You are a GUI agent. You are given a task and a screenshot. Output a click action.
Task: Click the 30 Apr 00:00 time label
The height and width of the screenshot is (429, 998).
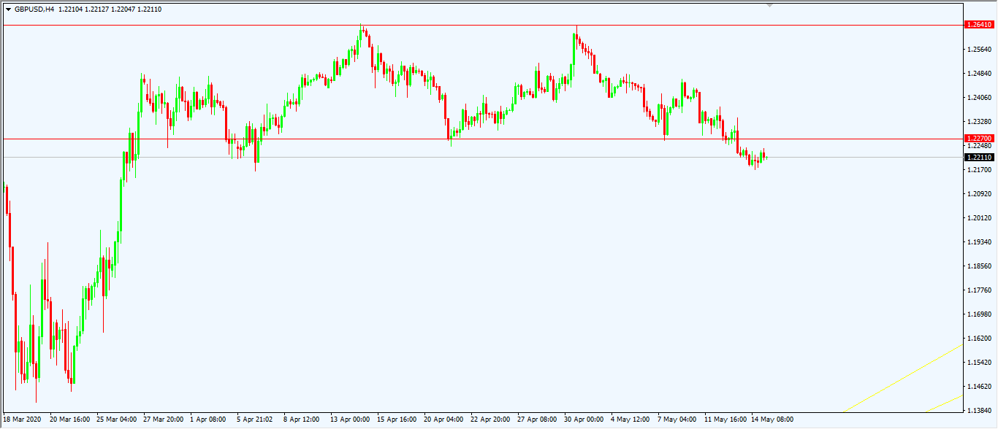pos(584,420)
